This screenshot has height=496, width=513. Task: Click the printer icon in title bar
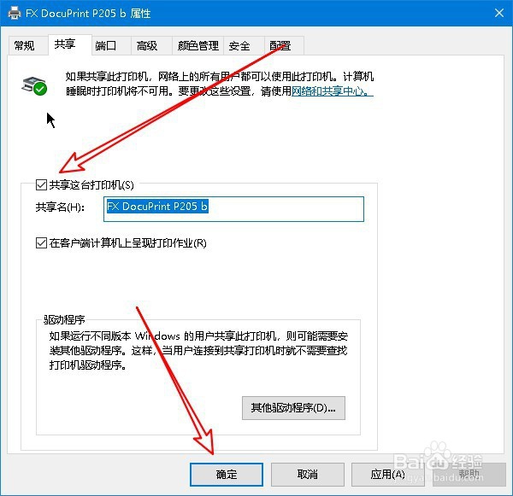click(14, 13)
